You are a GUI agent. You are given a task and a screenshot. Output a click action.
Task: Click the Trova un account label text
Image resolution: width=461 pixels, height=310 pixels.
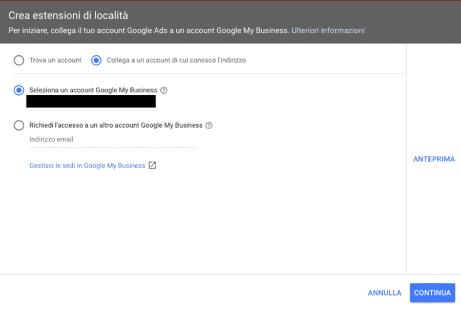55,60
